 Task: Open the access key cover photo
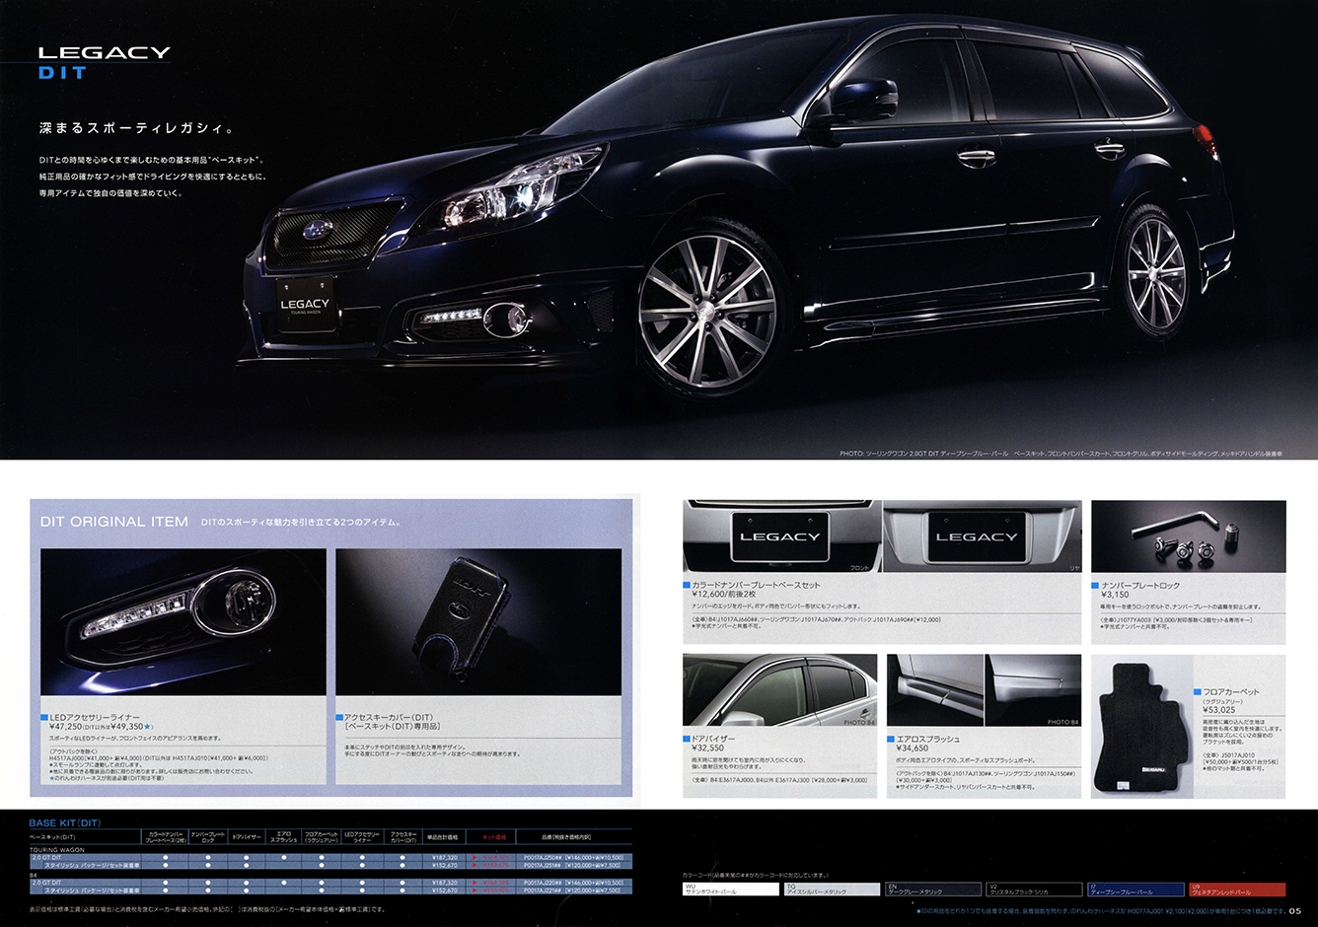click(478, 621)
